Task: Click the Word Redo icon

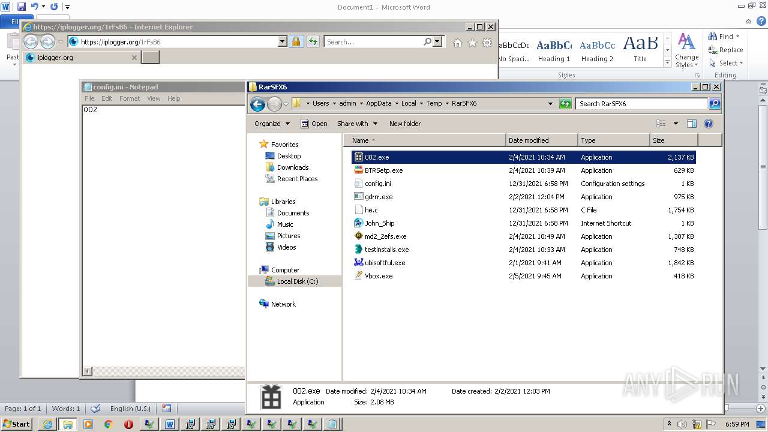Action: point(54,7)
